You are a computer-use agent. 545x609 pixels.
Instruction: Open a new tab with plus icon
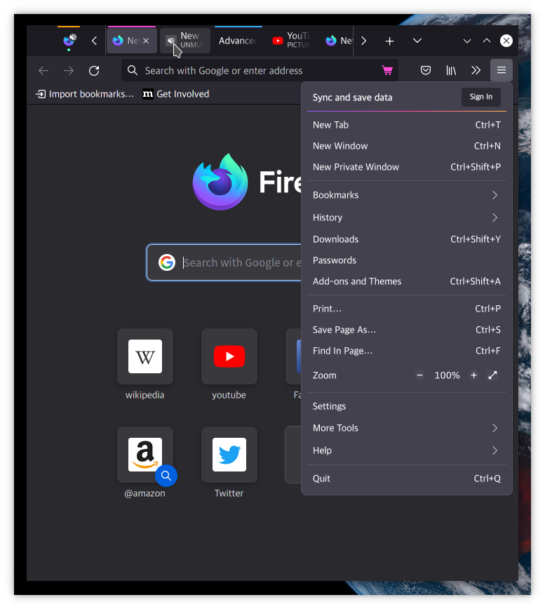pyautogui.click(x=389, y=41)
